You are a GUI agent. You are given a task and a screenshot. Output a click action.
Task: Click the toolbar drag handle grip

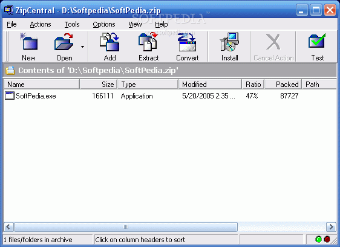[7, 47]
